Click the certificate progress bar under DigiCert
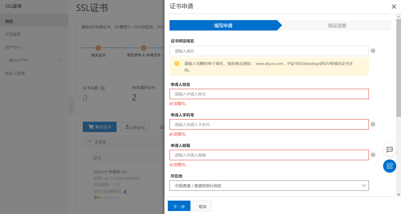The width and height of the screenshot is (401, 214). [108, 198]
